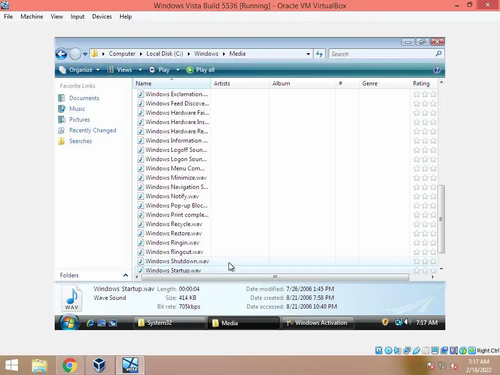
Task: Click the icon of Windows Ringout.wav
Action: (x=141, y=252)
